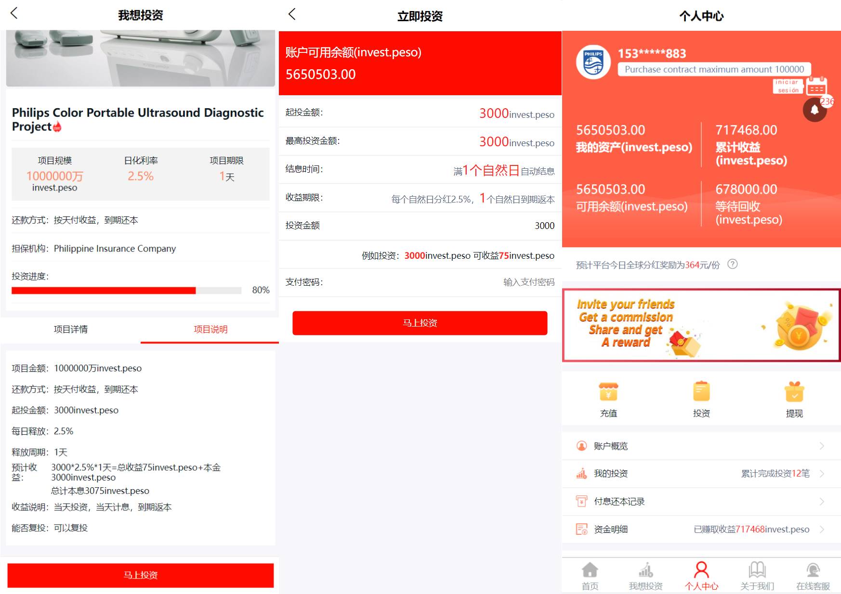Tap 可用余额 5650503.00 in personal center
The height and width of the screenshot is (594, 841).
(610, 190)
